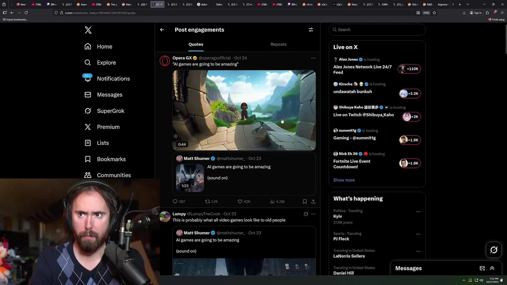The image size is (507, 285).
Task: Click the search box on X
Action: [377, 30]
